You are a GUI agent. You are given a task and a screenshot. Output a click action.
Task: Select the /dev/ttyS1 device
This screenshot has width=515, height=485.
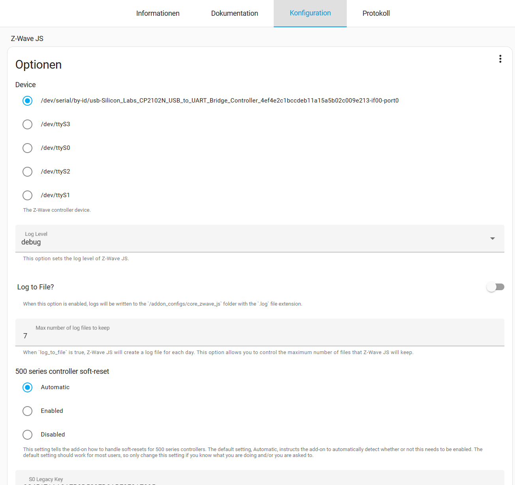pyautogui.click(x=27, y=195)
